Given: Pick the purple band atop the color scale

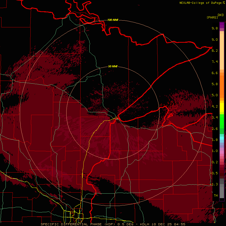Looking at the screenshot, I should point(222,25).
